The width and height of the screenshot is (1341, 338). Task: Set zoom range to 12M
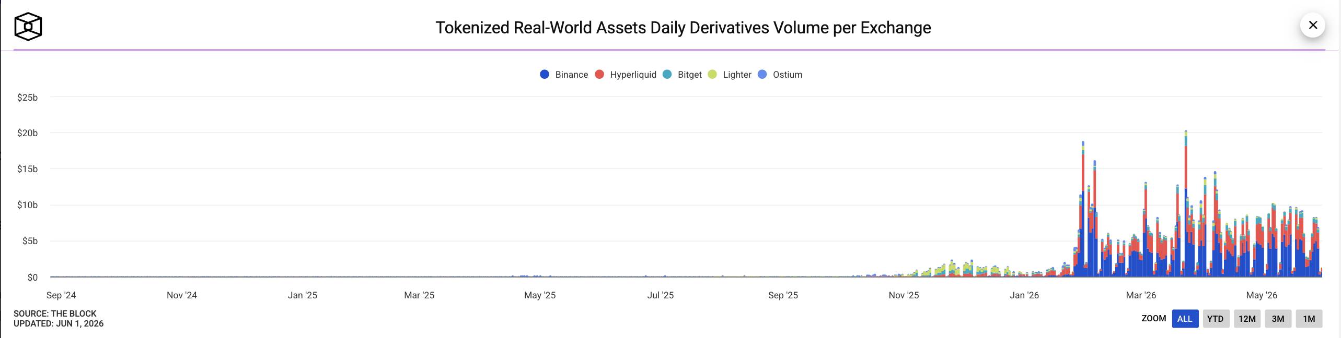pos(1247,319)
